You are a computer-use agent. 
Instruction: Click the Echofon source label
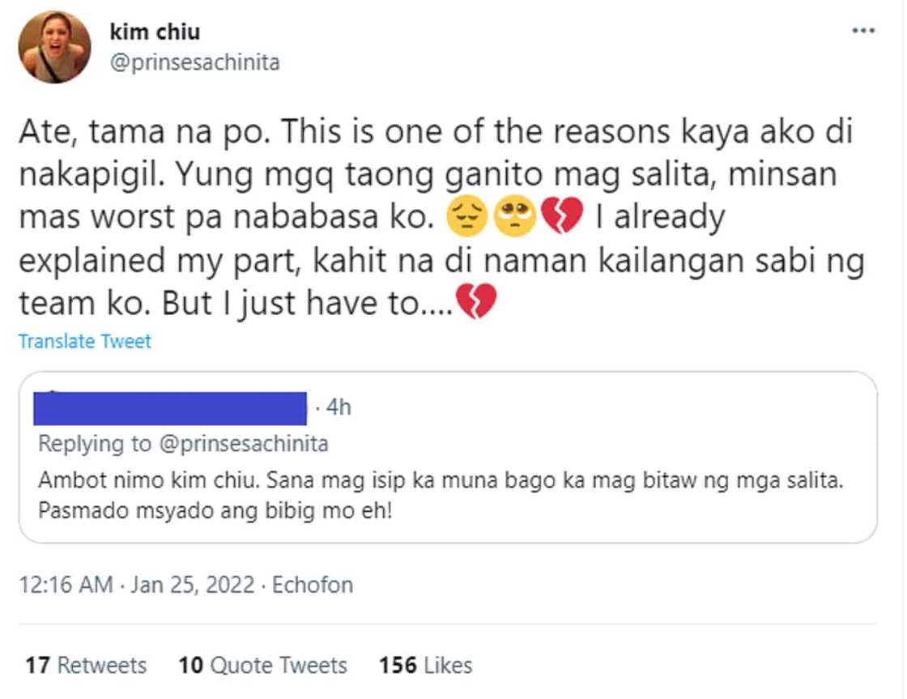[313, 585]
